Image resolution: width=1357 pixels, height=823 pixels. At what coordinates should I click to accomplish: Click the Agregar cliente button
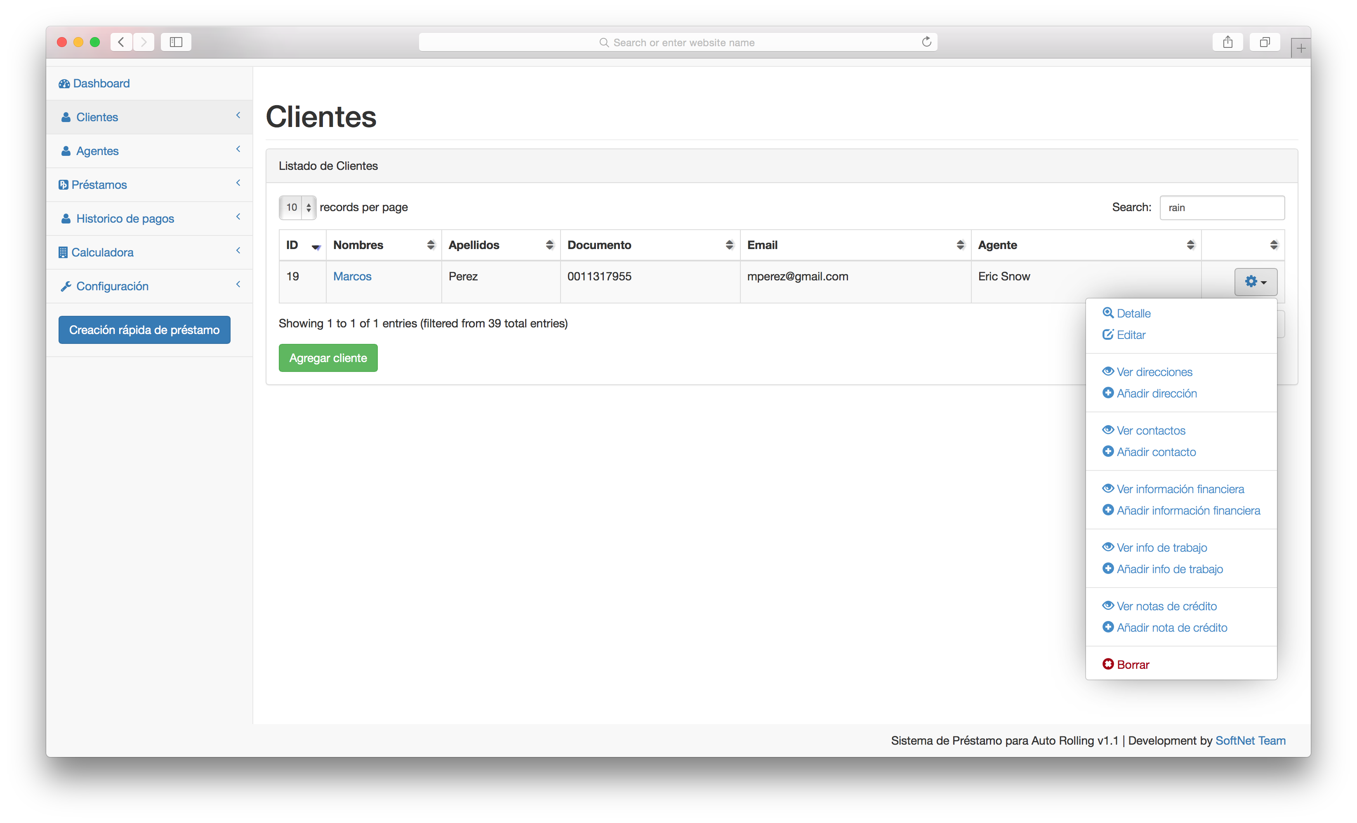327,358
